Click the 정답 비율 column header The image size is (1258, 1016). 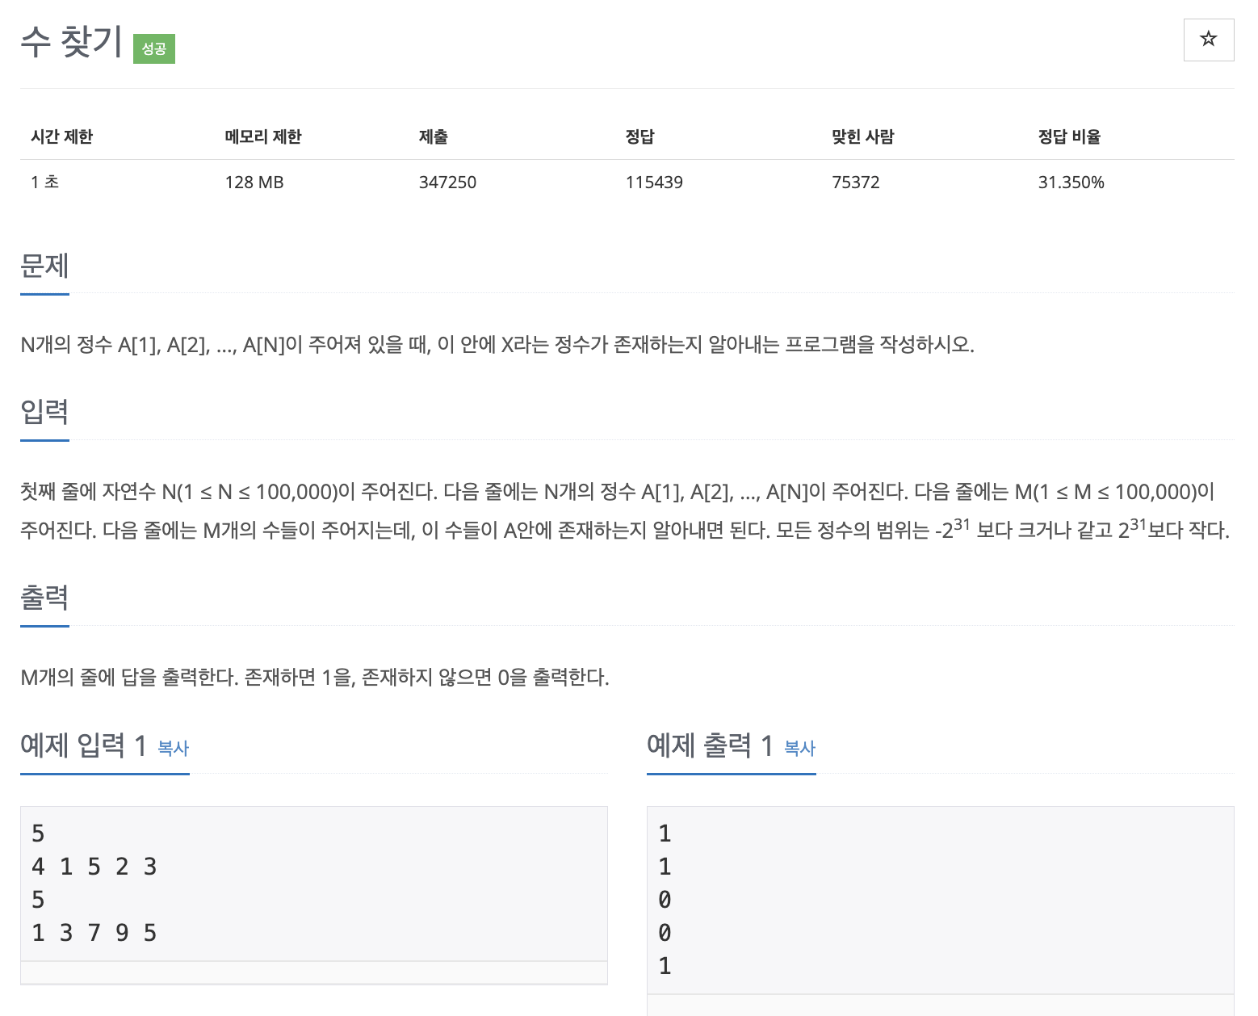[1069, 136]
